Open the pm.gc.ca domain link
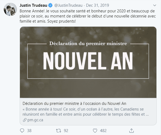 click(x=35, y=120)
